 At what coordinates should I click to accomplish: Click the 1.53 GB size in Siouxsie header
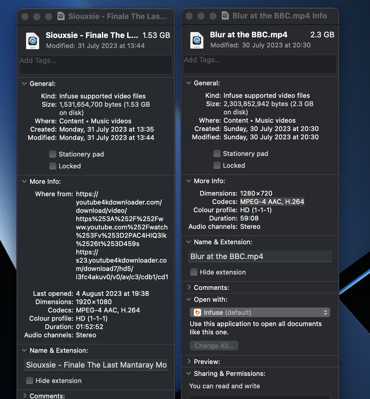(156, 35)
